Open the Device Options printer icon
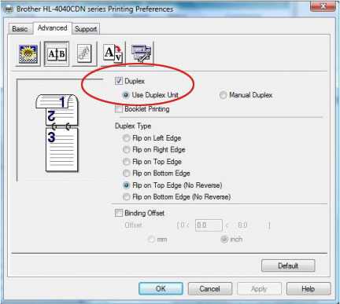Viewport: 340px width, 304px height. click(141, 53)
